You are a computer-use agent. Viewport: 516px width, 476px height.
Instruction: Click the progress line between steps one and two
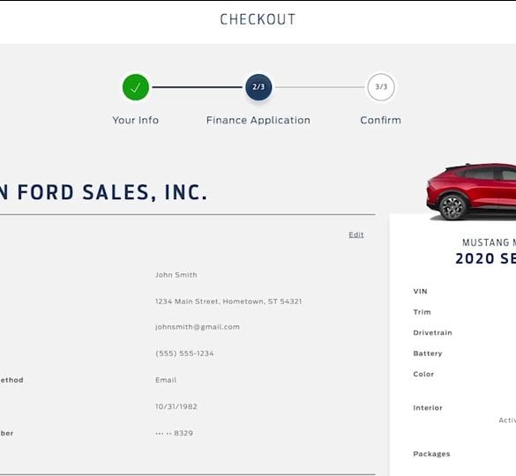click(197, 87)
